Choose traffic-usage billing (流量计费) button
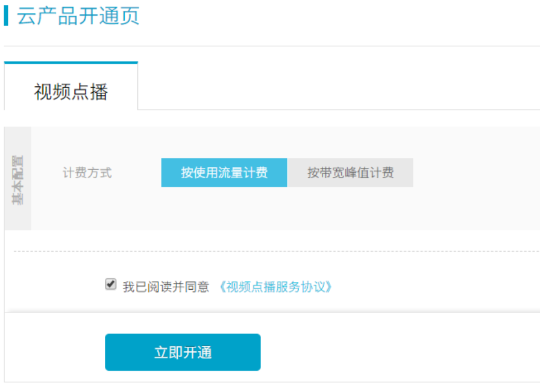The image size is (546, 386). 224,173
